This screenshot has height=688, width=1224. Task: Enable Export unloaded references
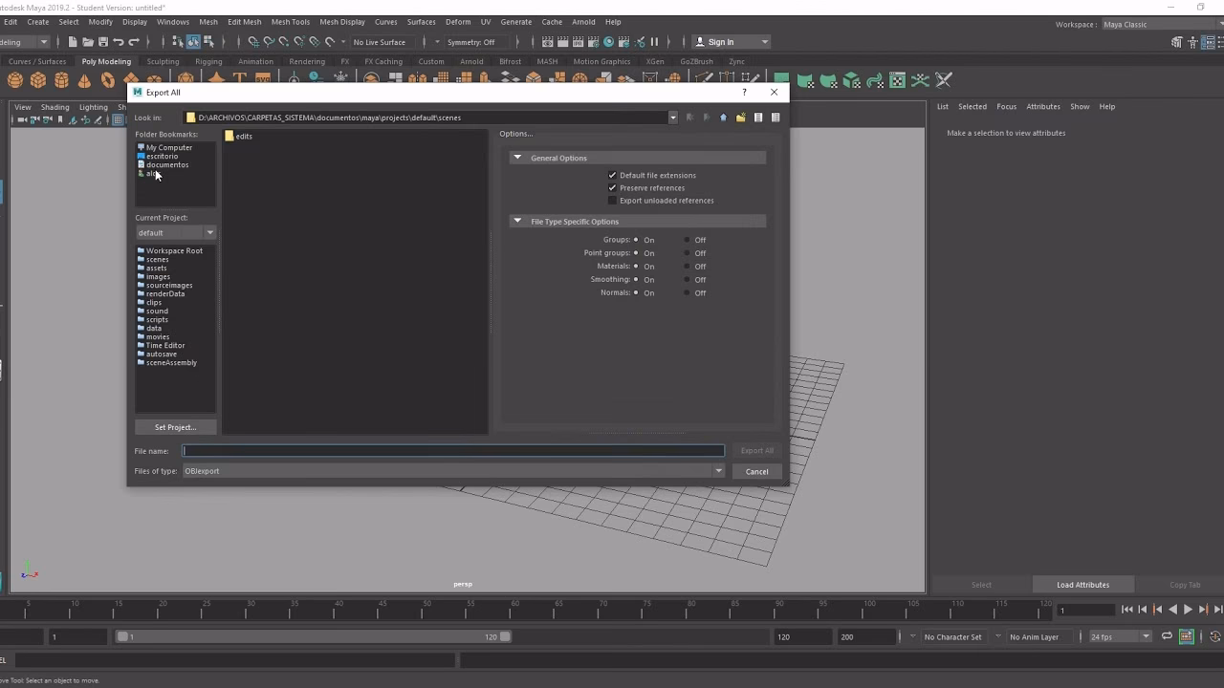tap(612, 201)
